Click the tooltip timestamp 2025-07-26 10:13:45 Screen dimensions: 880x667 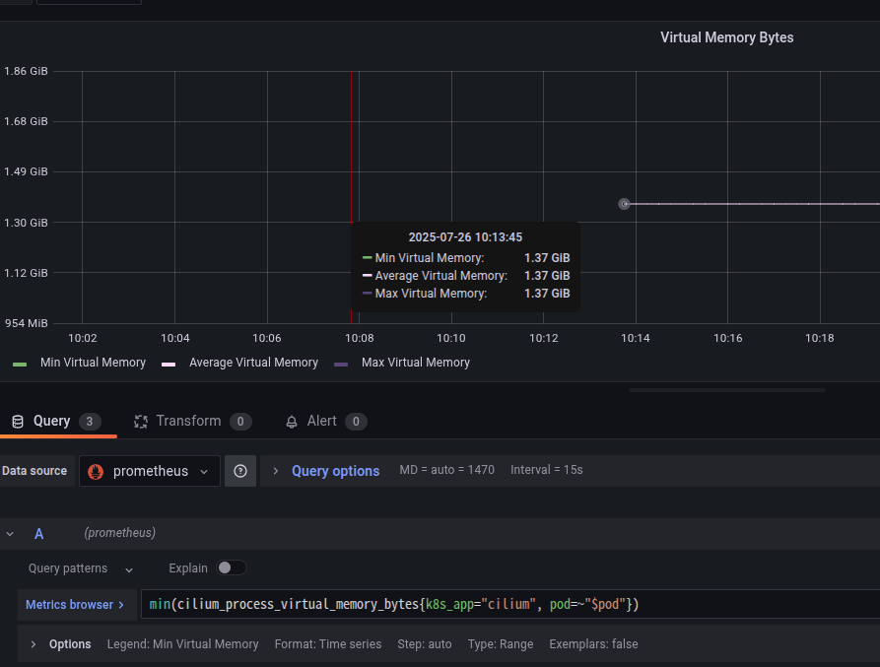click(x=465, y=237)
